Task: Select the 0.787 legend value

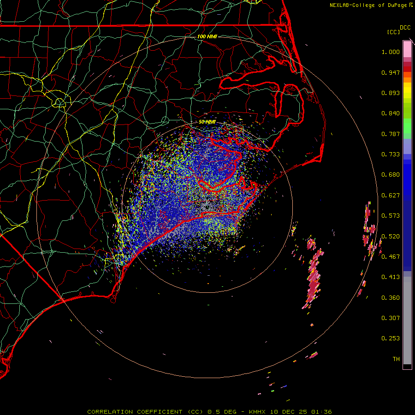Action: 391,134
